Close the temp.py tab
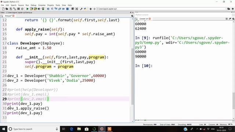Viewport: 235px width, 132px height. point(13,16)
